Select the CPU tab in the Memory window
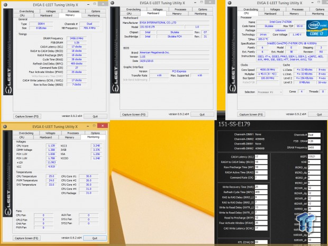 coord(22,15)
